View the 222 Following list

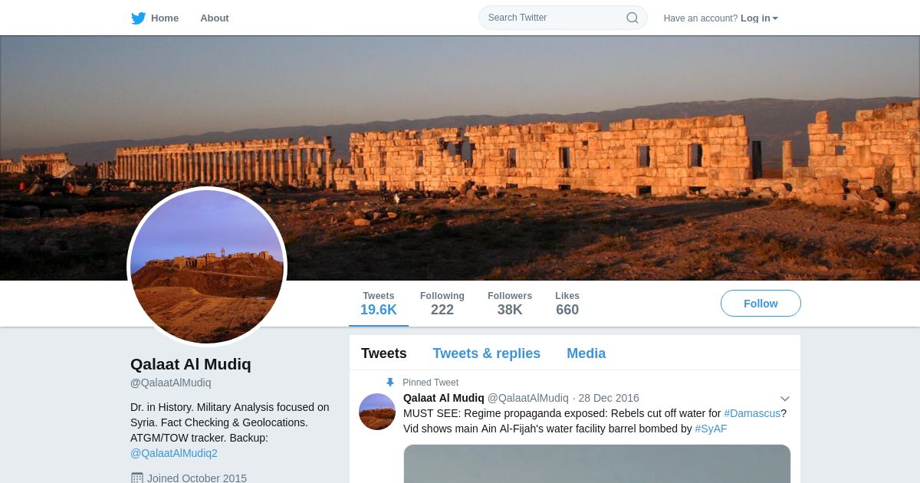click(442, 304)
